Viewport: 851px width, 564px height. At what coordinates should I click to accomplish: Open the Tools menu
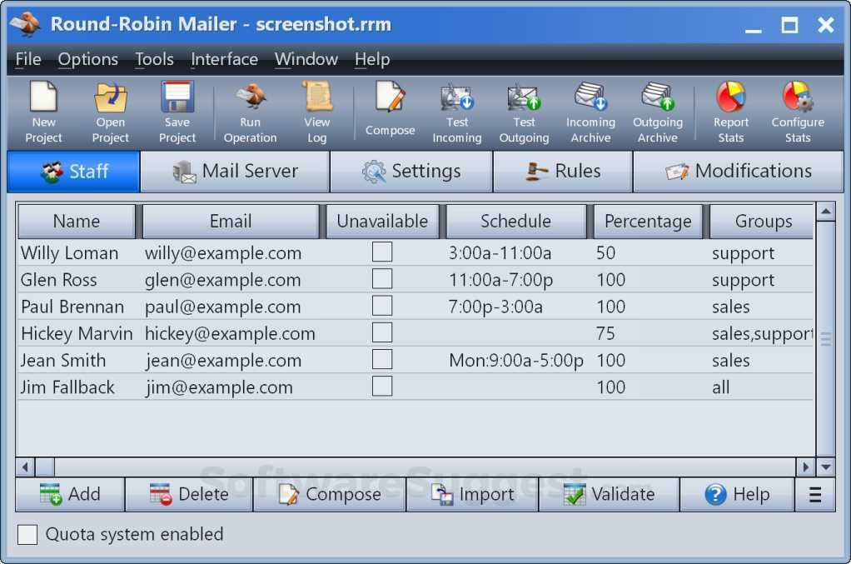click(x=155, y=58)
